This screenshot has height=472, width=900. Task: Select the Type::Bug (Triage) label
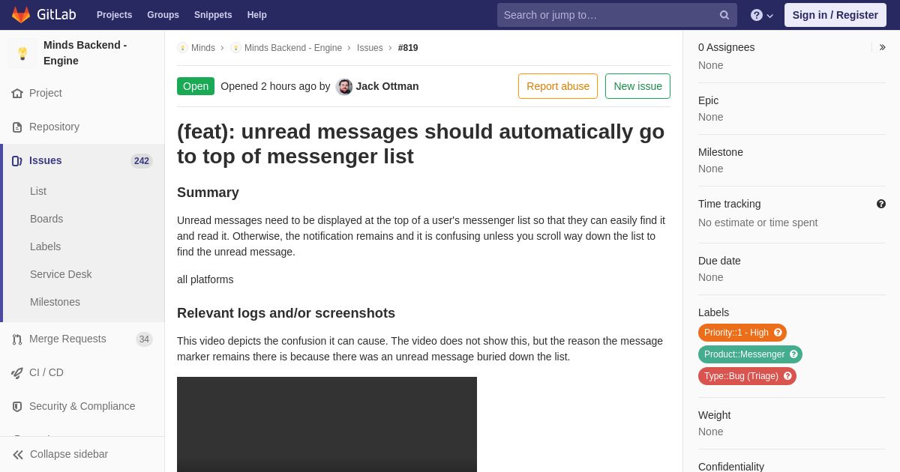click(x=747, y=376)
